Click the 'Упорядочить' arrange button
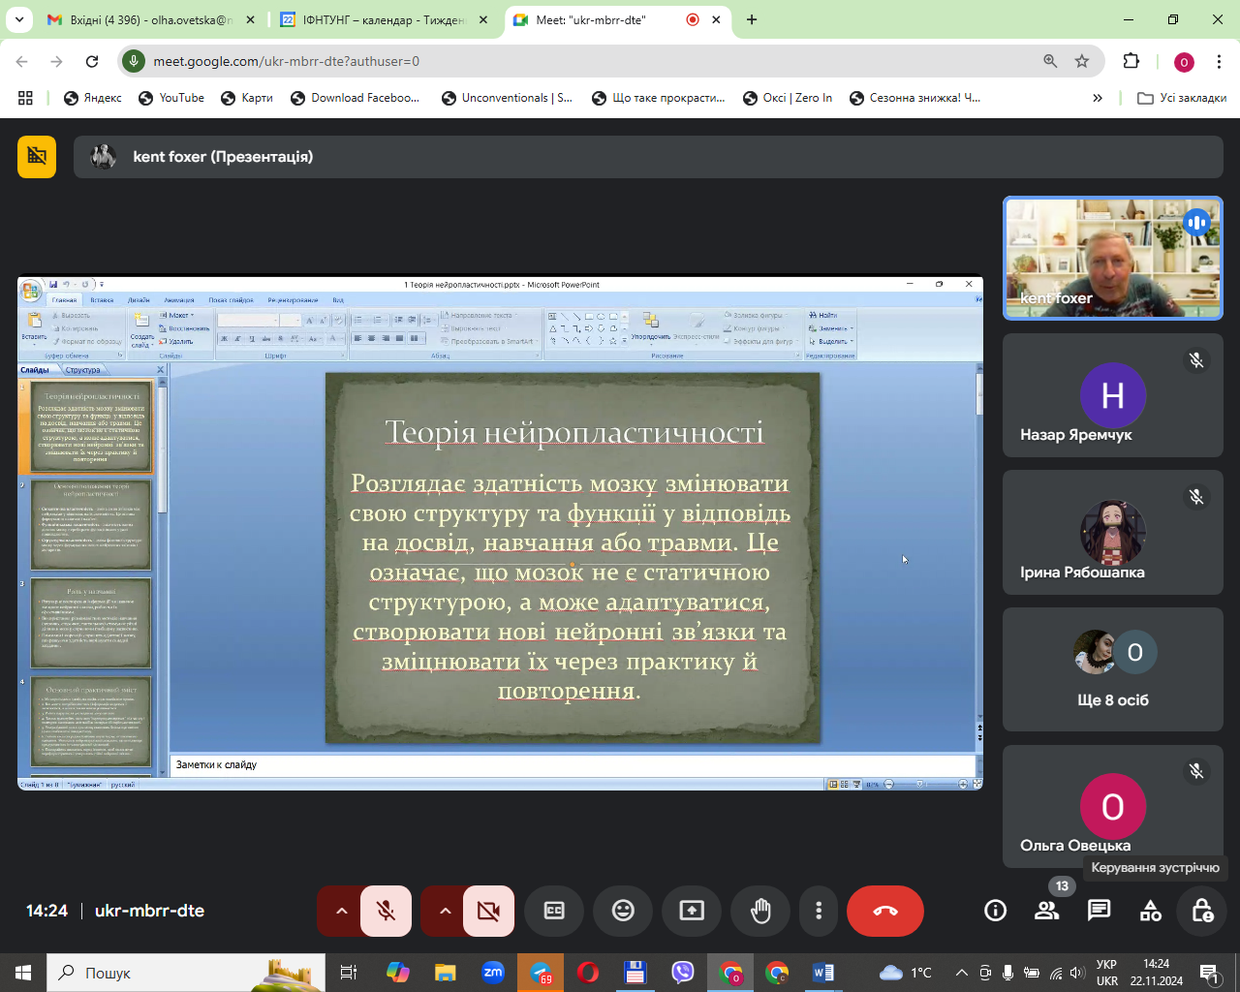Image resolution: width=1240 pixels, height=992 pixels. pos(651,327)
